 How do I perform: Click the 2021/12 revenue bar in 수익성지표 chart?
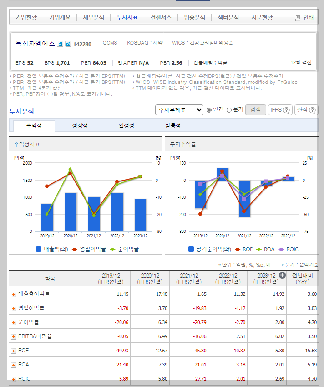pos(94,214)
